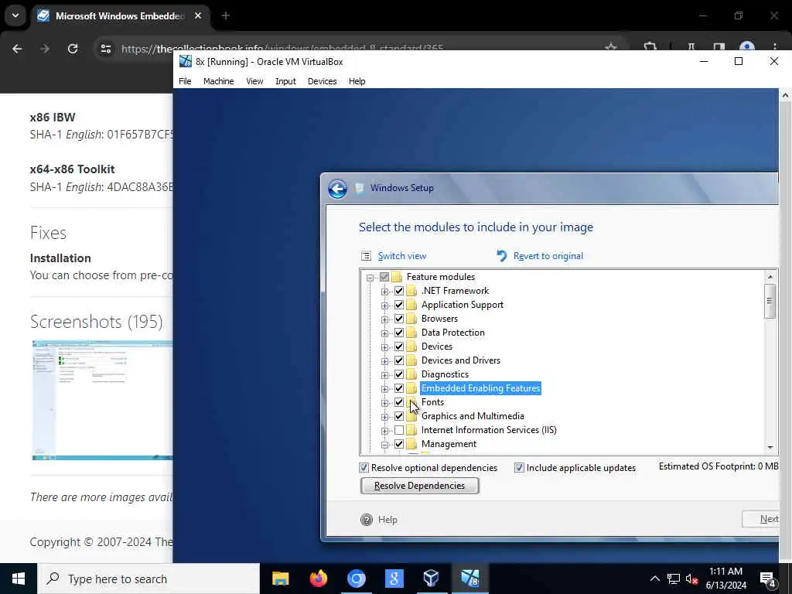Collapse the Management node
Image resolution: width=792 pixels, height=594 pixels.
tap(385, 445)
